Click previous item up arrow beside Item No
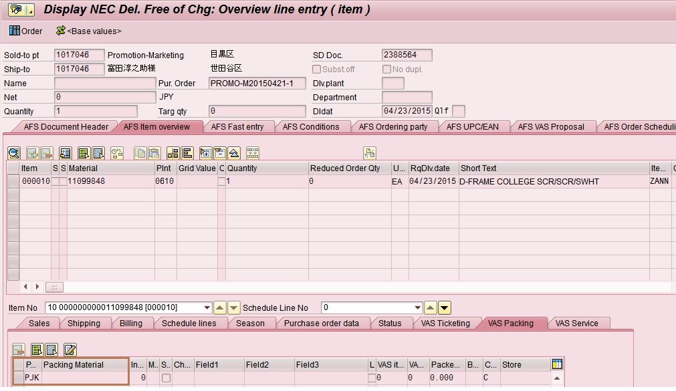676x391 pixels. click(x=219, y=308)
